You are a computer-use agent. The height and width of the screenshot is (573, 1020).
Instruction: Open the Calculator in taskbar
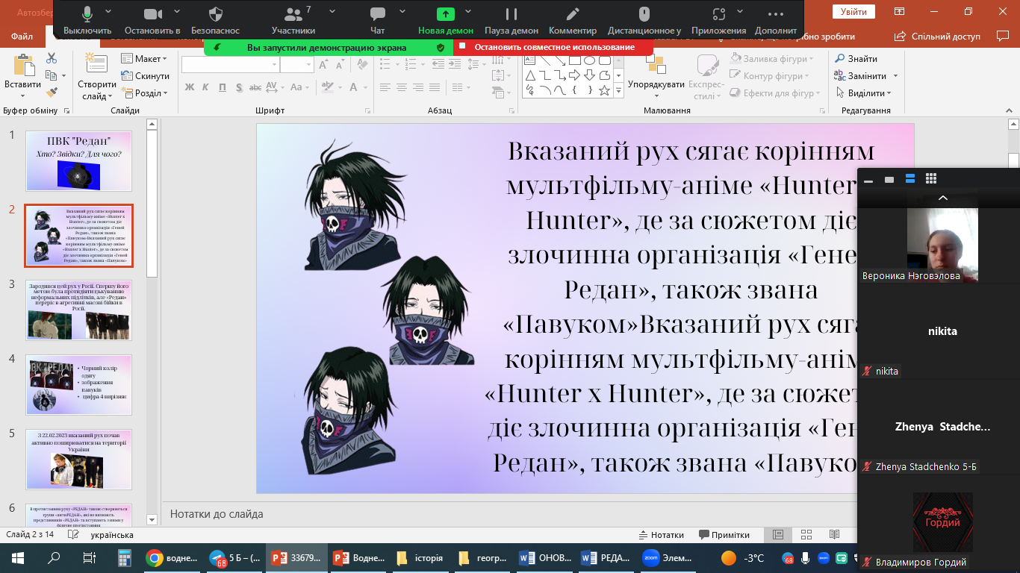tap(125, 558)
